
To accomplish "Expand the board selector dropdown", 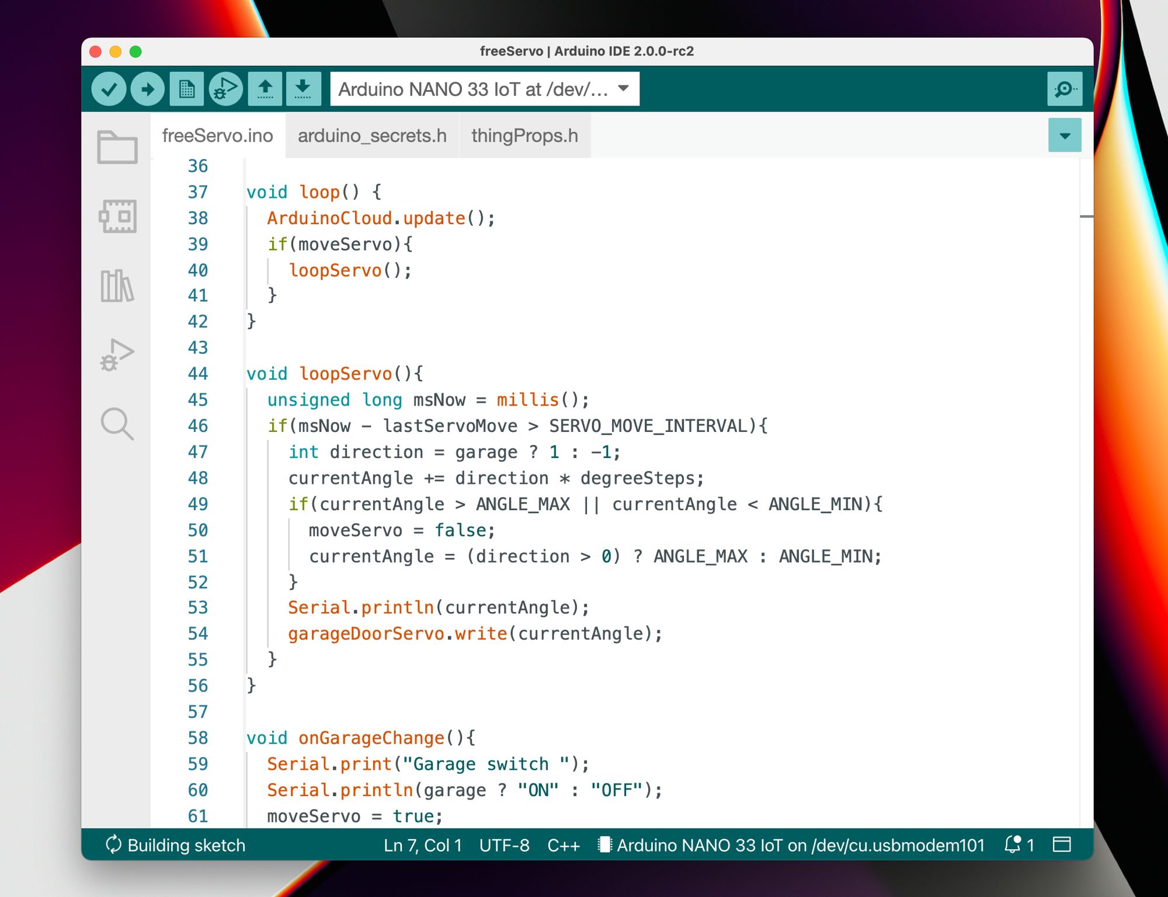I will pos(622,89).
